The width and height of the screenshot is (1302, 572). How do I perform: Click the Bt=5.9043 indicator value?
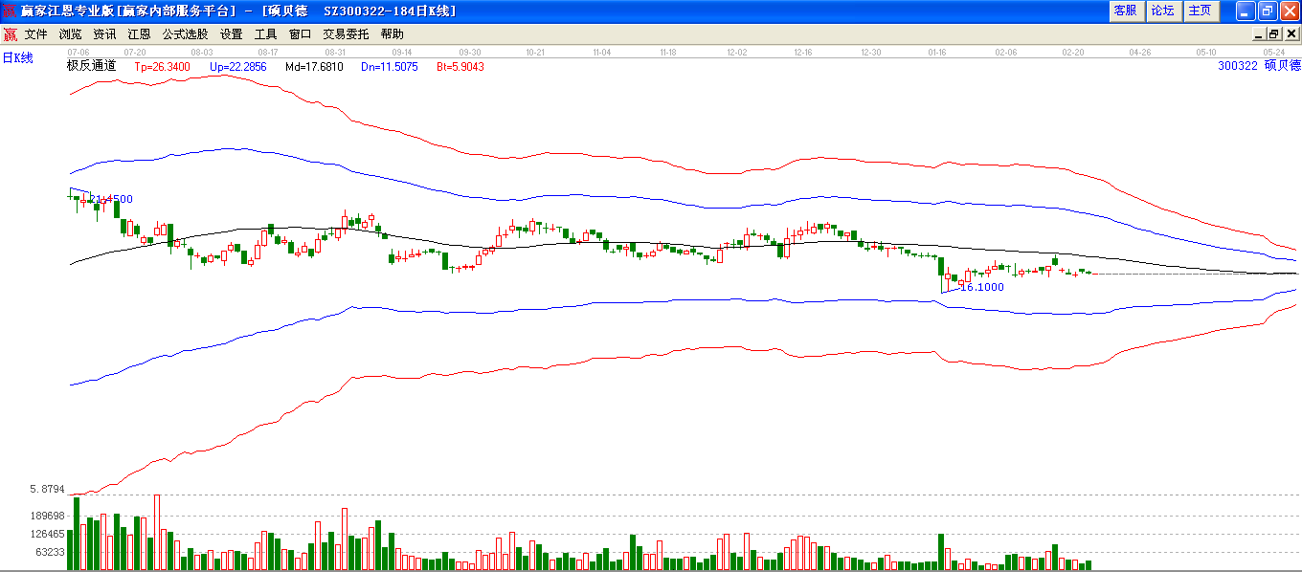tap(460, 67)
